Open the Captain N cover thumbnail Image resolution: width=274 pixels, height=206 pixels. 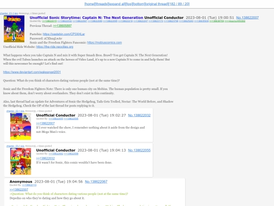click(14, 28)
